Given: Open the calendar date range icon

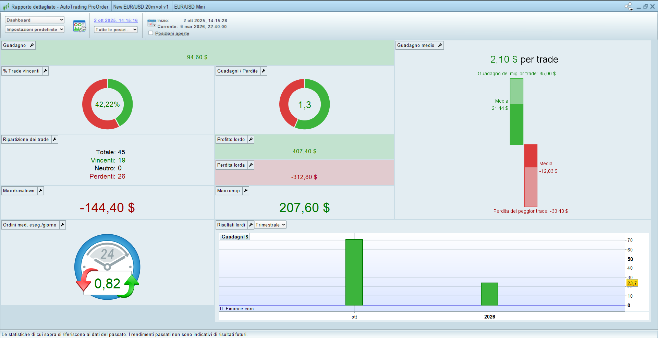Looking at the screenshot, I should click(x=151, y=23).
